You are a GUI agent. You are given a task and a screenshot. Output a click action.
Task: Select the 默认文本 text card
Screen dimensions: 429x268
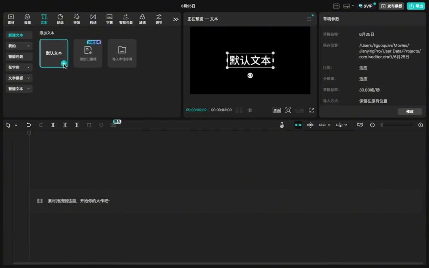click(x=54, y=53)
